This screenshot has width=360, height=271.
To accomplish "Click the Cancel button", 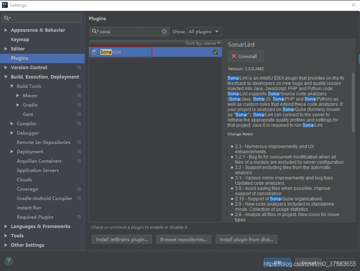I will tap(309, 262).
